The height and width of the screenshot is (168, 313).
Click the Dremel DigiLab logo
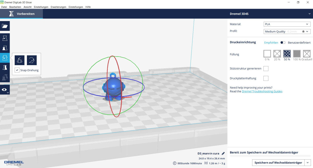click(x=14, y=163)
